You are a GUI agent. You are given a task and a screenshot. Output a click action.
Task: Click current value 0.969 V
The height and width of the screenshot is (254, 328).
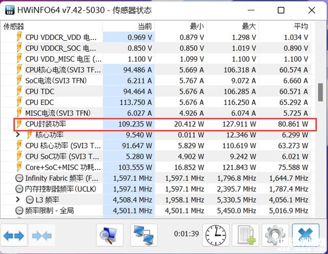pyautogui.click(x=140, y=37)
